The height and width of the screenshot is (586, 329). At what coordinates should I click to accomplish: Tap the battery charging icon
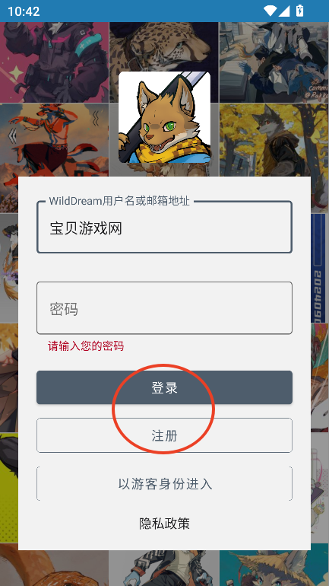[300, 11]
